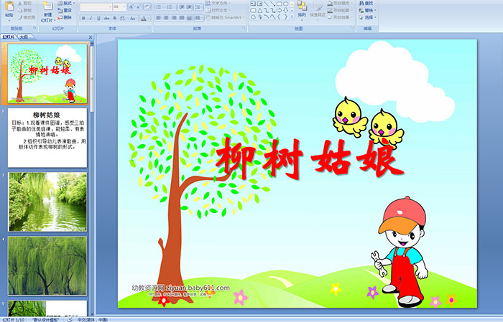Open Text Direction (文字方向) menu

(x=218, y=3)
